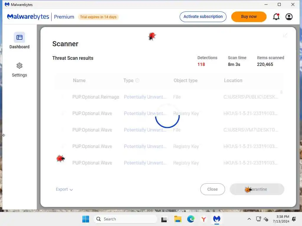302x226 pixels.
Task: Sort results by Name column
Action: tap(79, 80)
